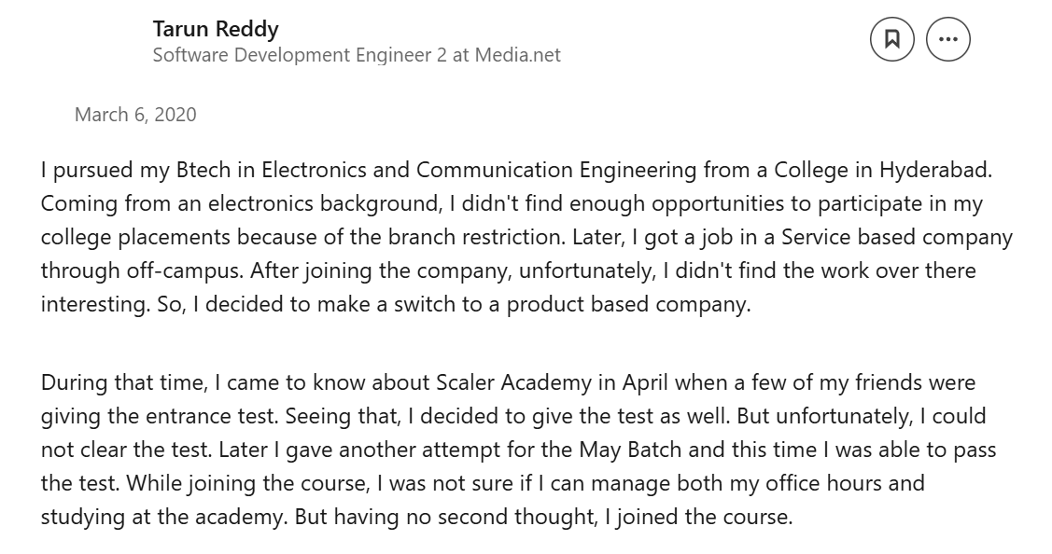Click the author name 'Tarun Reddy'

pos(216,29)
